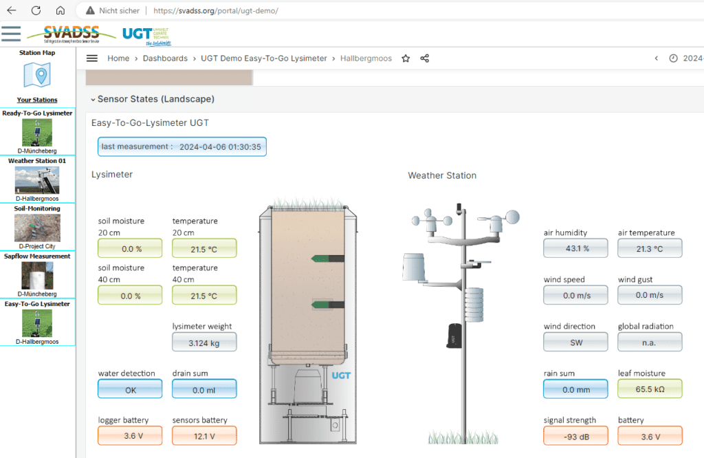Open the Station Map icon

37,74
